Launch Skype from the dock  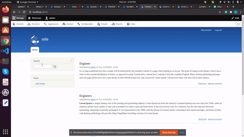tap(5, 71)
